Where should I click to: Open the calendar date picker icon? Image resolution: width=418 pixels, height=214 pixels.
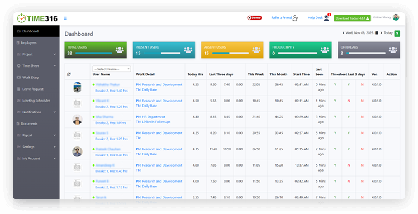(377, 33)
